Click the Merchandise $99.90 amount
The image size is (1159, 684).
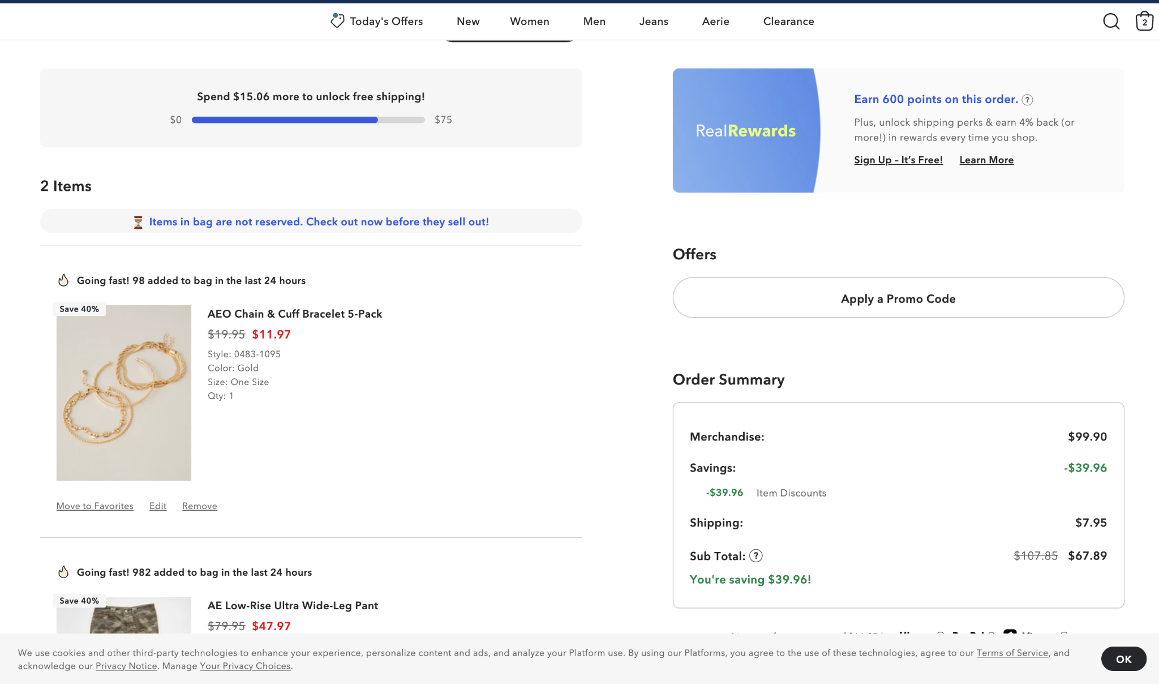click(x=1087, y=437)
